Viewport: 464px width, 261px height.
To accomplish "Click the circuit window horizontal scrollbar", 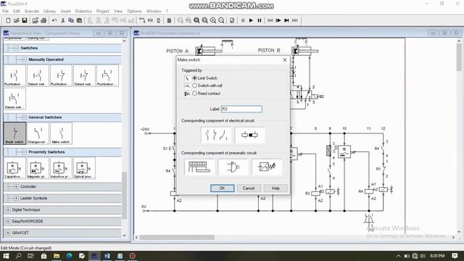I will tap(177, 237).
